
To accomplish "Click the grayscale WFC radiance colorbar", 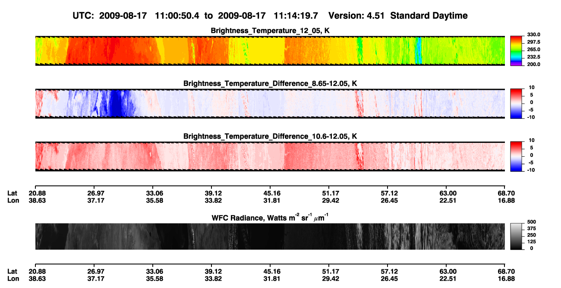I will [x=517, y=236].
